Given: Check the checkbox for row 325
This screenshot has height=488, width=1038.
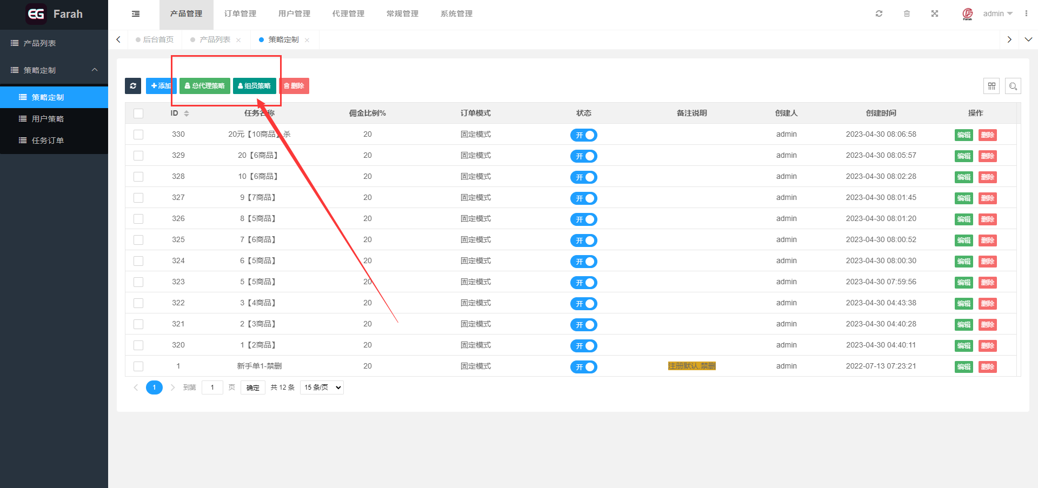Looking at the screenshot, I should [x=138, y=240].
